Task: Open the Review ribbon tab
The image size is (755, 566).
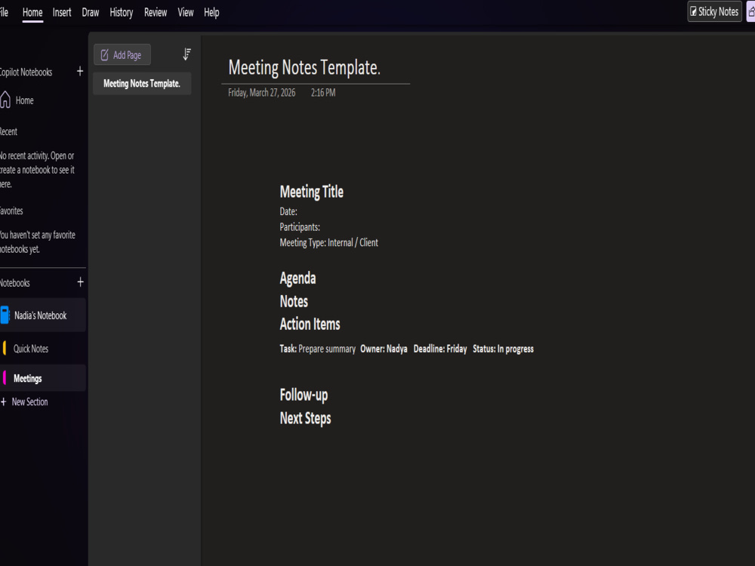Action: [156, 13]
